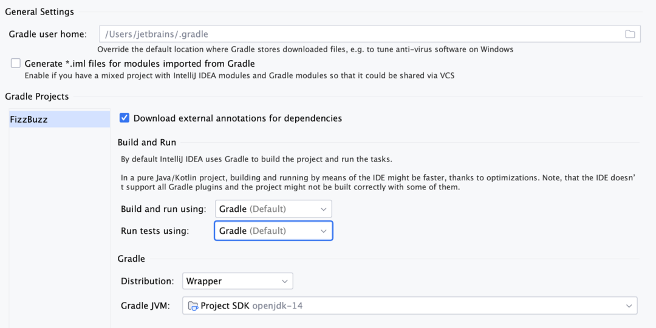Click the openjdk-14 text in Gradle JVM

[278, 306]
